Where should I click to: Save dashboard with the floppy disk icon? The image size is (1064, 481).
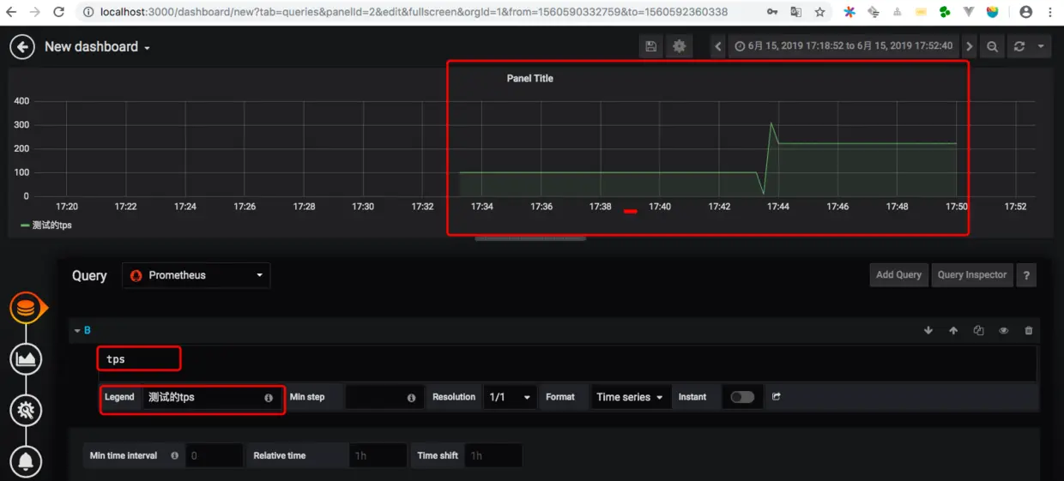pos(651,46)
